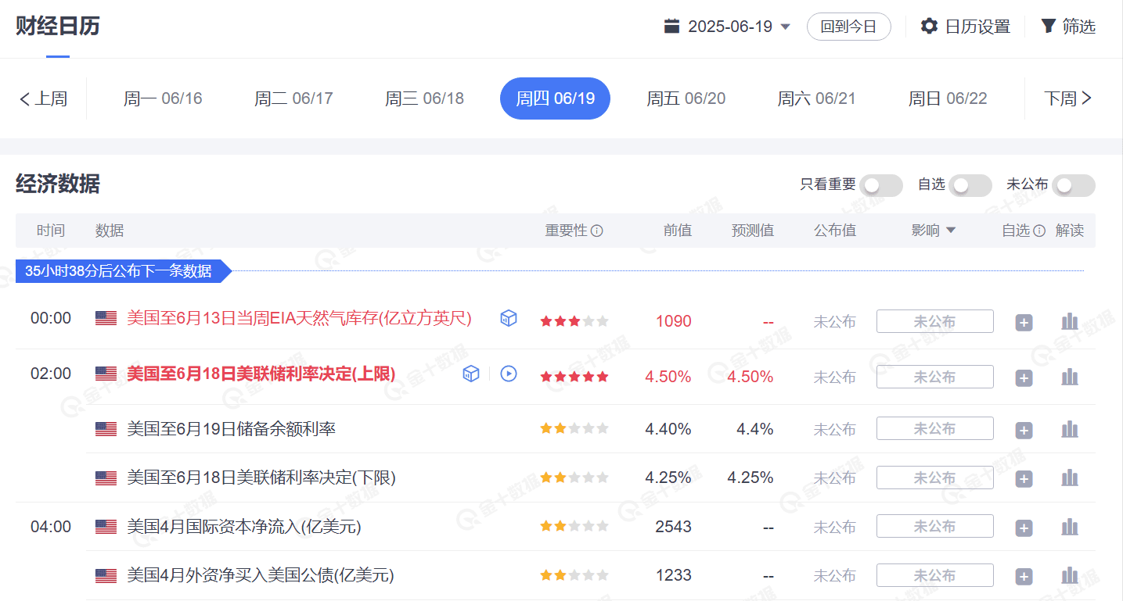Open chart analysis for 储备余额利率
Screen dimensions: 1123x601
coord(1070,429)
